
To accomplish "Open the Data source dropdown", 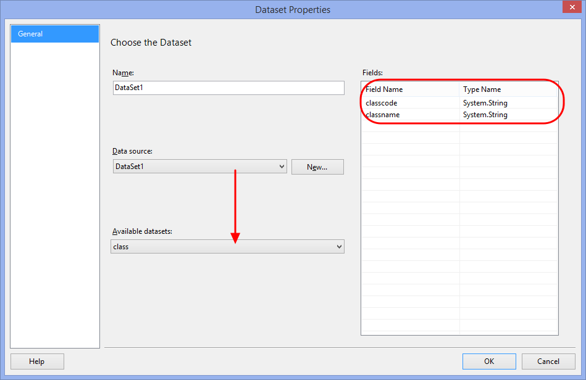I will point(199,167).
